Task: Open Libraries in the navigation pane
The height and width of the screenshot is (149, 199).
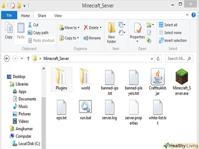Action: coord(19,84)
